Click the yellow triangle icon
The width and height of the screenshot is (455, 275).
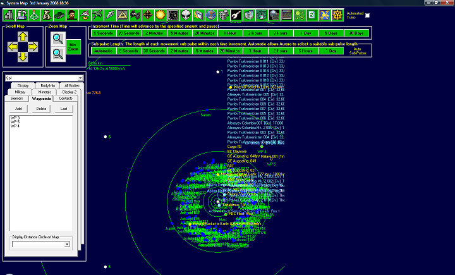point(123,15)
